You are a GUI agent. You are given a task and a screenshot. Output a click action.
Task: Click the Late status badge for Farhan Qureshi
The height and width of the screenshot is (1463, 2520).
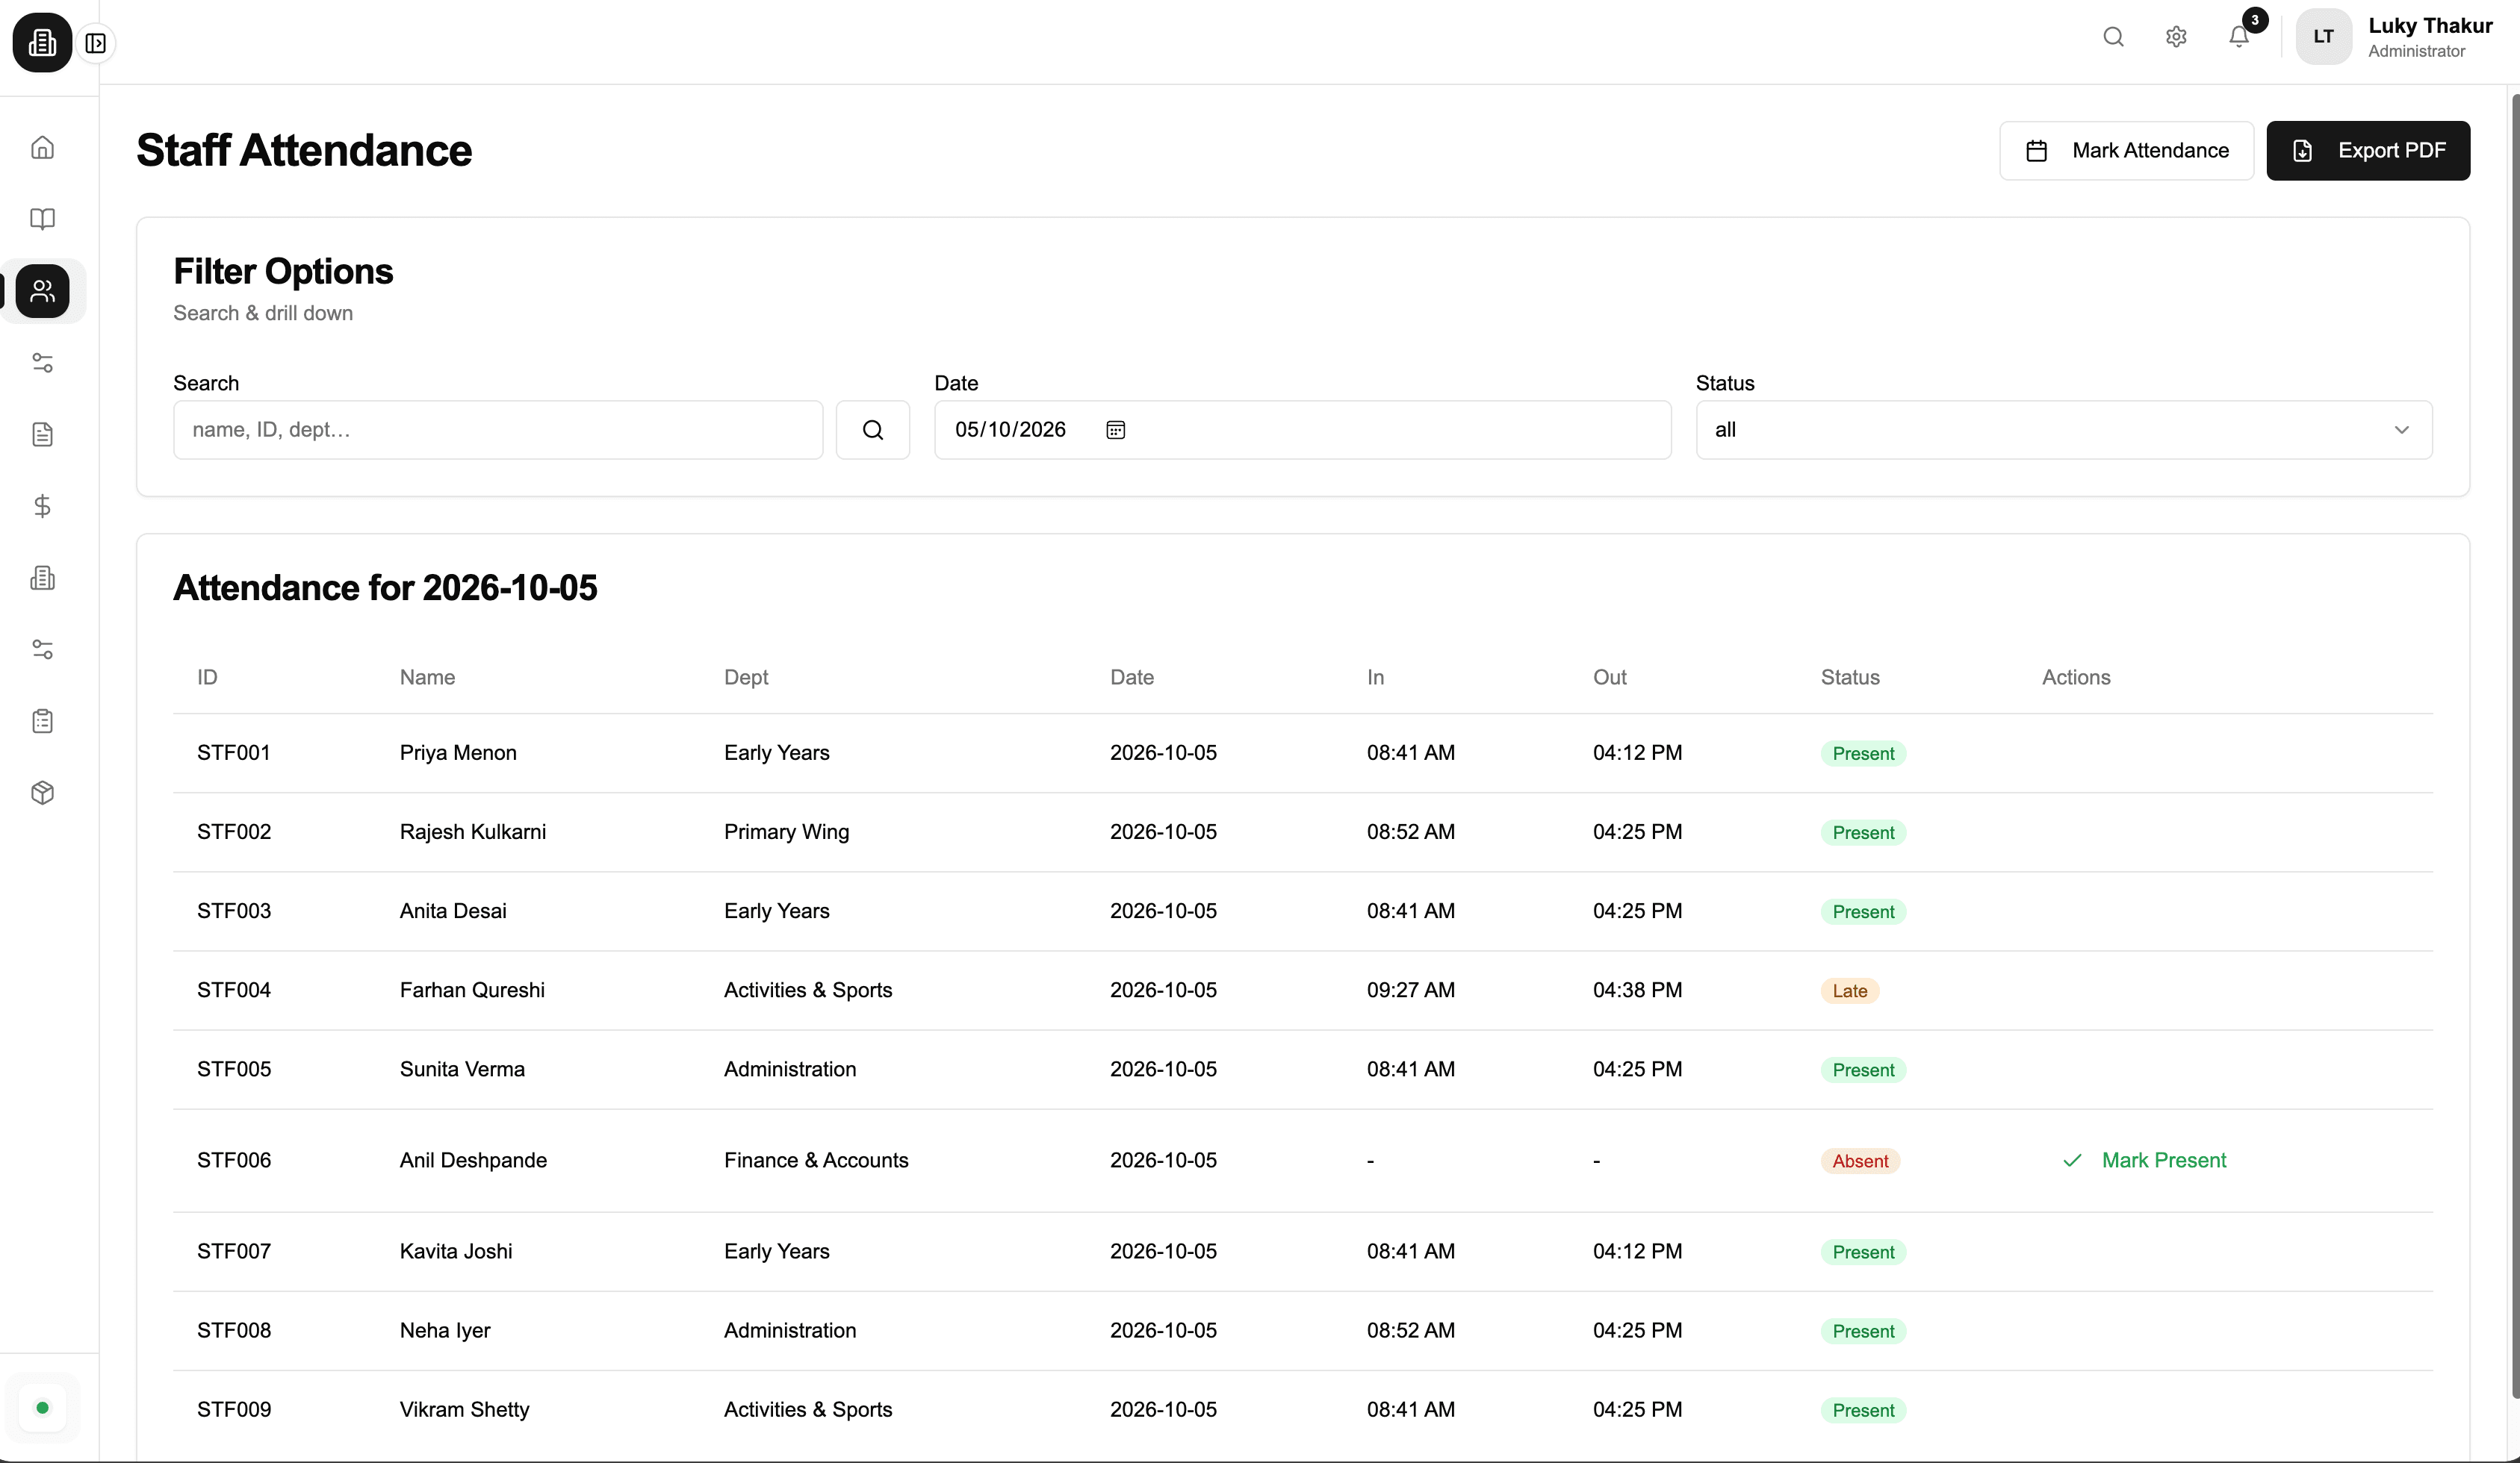(x=1849, y=991)
